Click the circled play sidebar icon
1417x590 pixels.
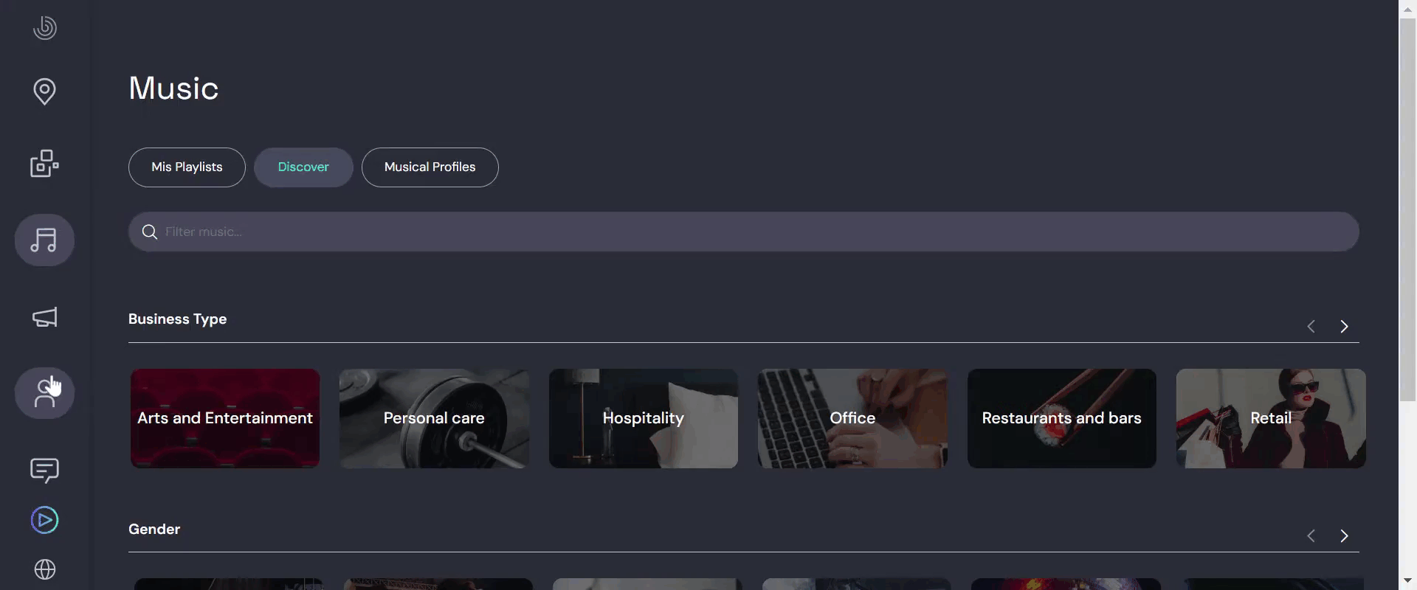[45, 521]
